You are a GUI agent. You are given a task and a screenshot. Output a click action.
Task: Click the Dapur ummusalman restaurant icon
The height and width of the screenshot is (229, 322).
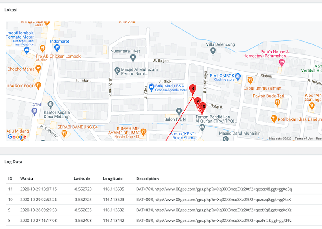coord(250,80)
